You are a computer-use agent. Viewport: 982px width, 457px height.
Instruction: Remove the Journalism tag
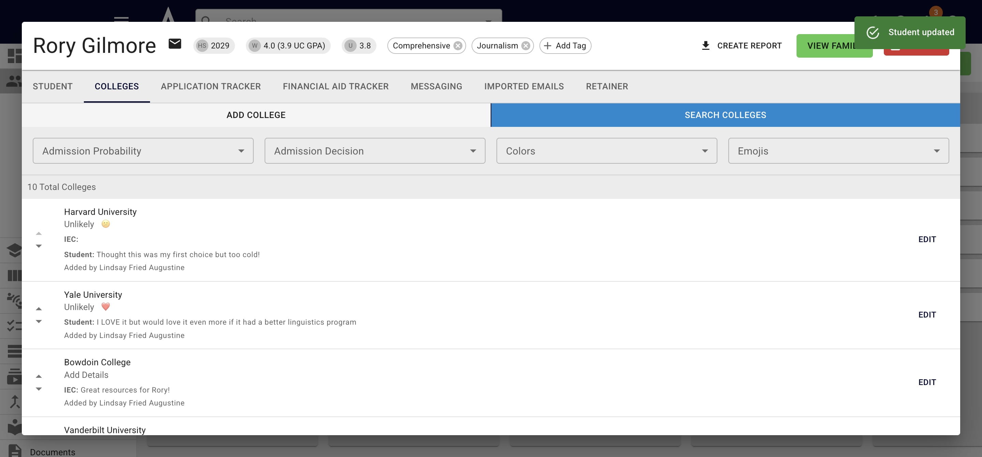pos(526,46)
